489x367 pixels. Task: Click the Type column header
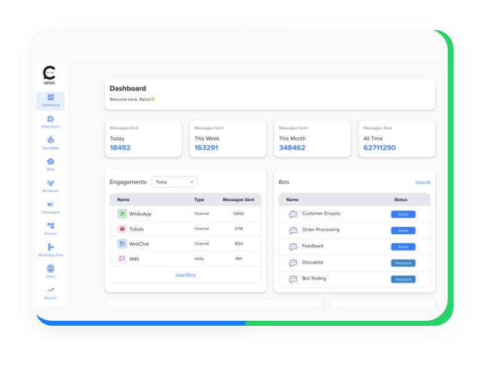tap(200, 200)
